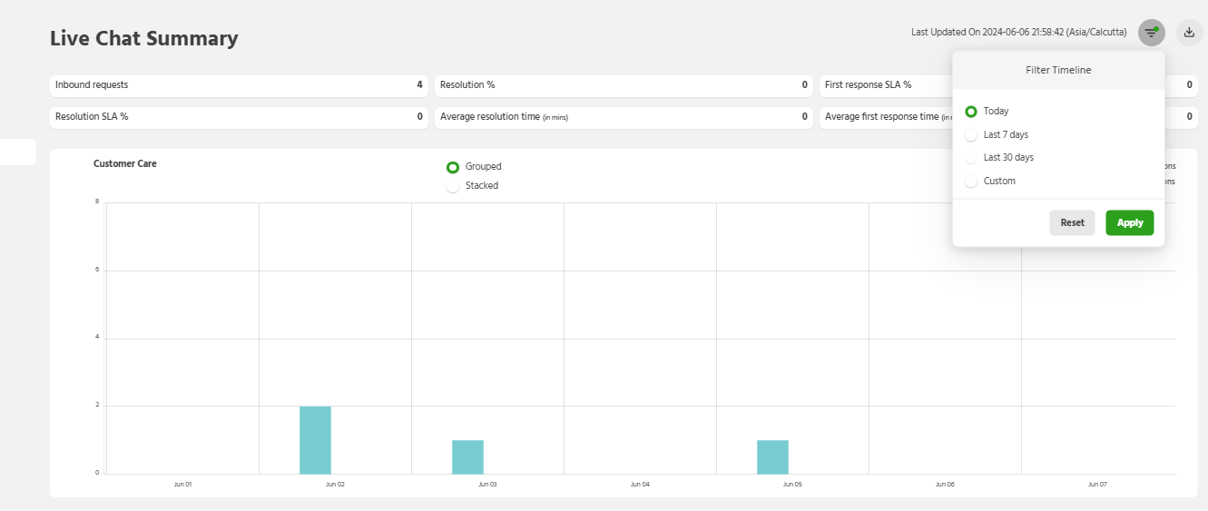Click the download report icon
This screenshot has height=511, width=1208.
(1189, 33)
